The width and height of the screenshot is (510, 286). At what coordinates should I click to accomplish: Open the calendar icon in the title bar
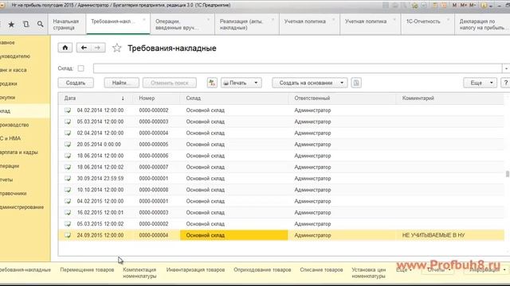coord(444,6)
